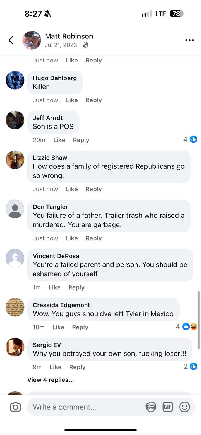The image size is (201, 435).
Task: Like Hugo Dahlberg's comment
Action: (72, 100)
